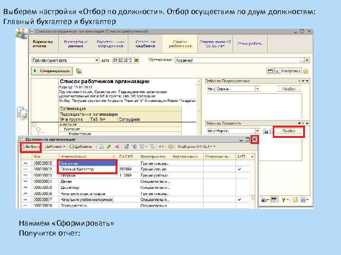Viewport: 341px width, 255px height.
Task: Click the yellow chart icon in bottom-right toolbar
Action: [295, 200]
